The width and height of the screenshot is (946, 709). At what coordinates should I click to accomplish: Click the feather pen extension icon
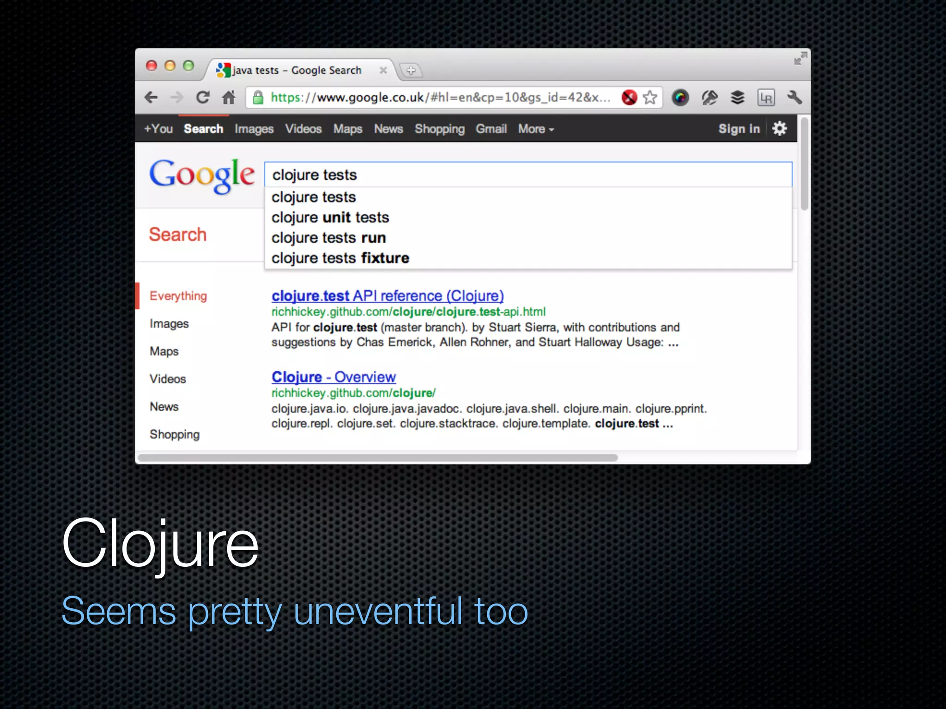pyautogui.click(x=709, y=97)
